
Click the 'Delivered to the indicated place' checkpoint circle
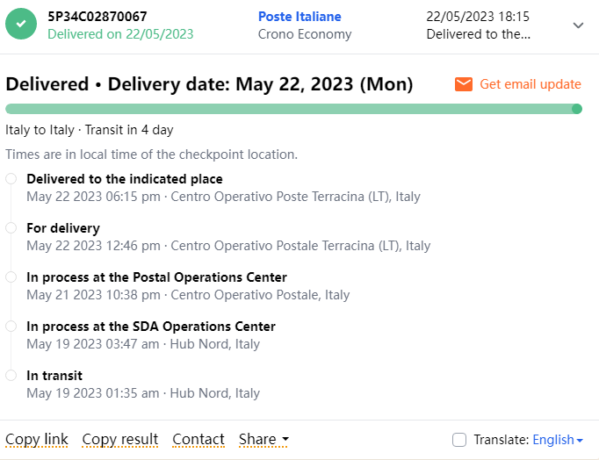click(11, 179)
